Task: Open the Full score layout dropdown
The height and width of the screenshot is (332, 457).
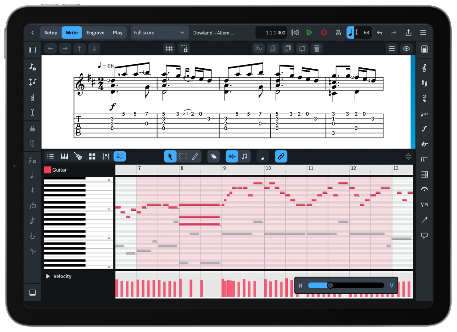Action: pos(159,33)
